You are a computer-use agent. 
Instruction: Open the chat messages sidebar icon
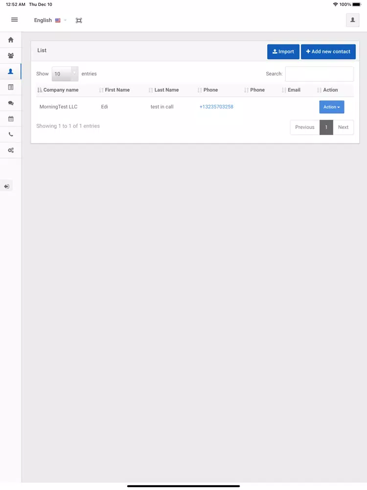click(11, 103)
